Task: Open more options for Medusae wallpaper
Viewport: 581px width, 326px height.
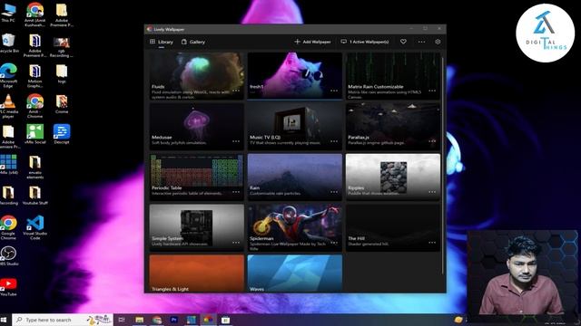Action: click(x=236, y=141)
